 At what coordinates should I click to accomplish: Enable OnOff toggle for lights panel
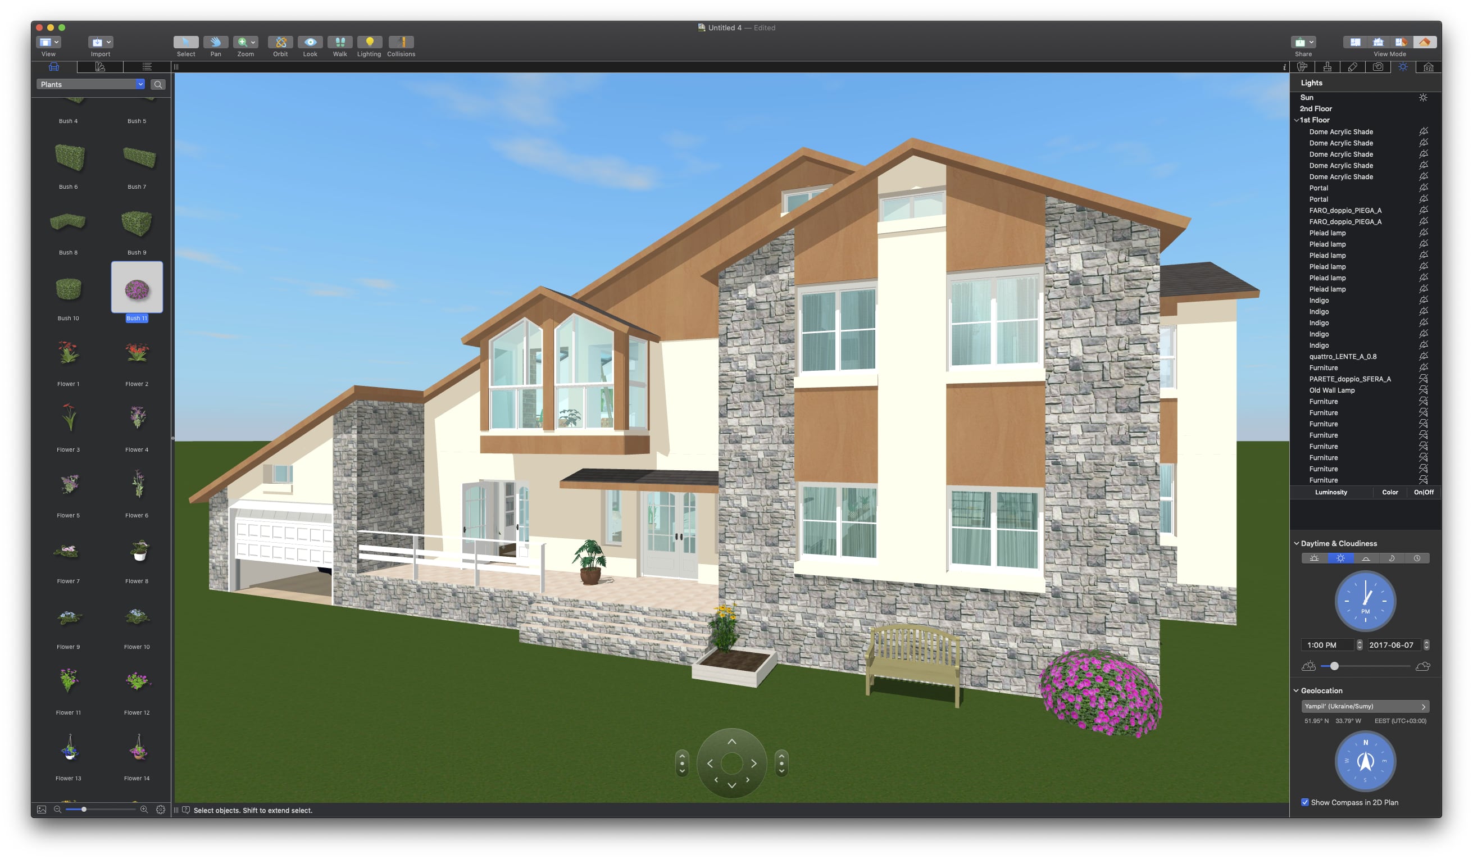pos(1423,492)
